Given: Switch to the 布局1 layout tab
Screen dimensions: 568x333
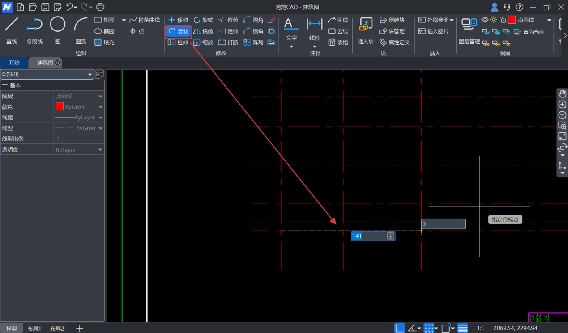Looking at the screenshot, I should (x=34, y=329).
